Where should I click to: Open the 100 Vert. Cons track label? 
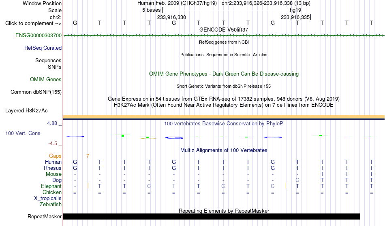coord(23,133)
